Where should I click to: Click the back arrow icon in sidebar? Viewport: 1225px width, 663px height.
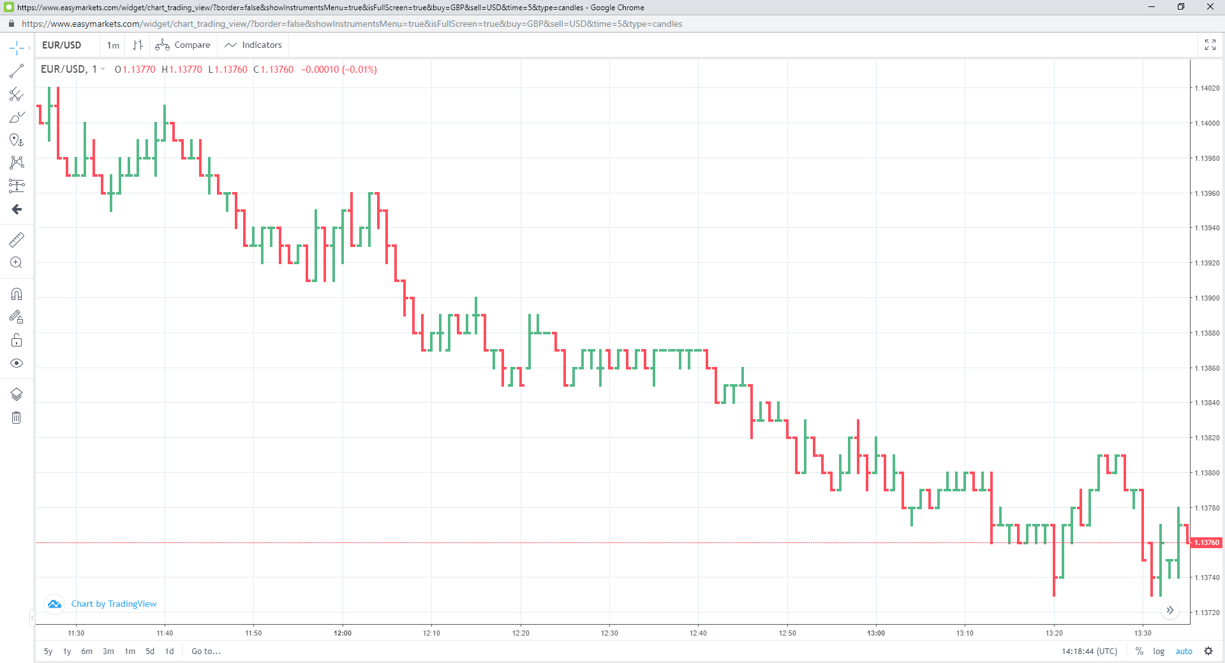tap(17, 209)
